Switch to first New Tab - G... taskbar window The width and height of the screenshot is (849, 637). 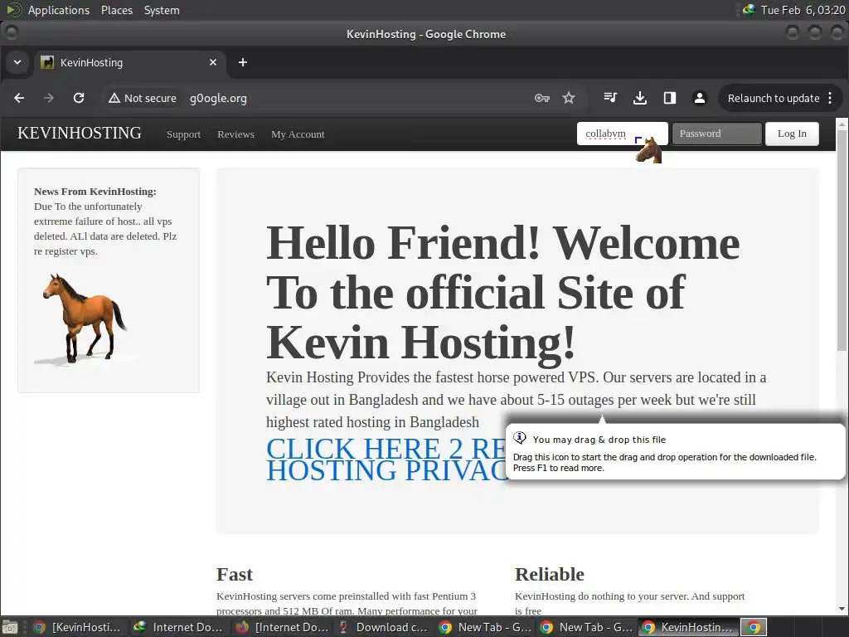tap(484, 627)
